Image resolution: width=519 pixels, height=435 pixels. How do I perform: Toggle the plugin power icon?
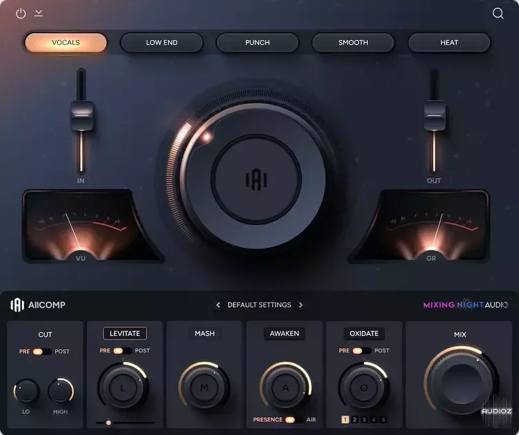(21, 14)
